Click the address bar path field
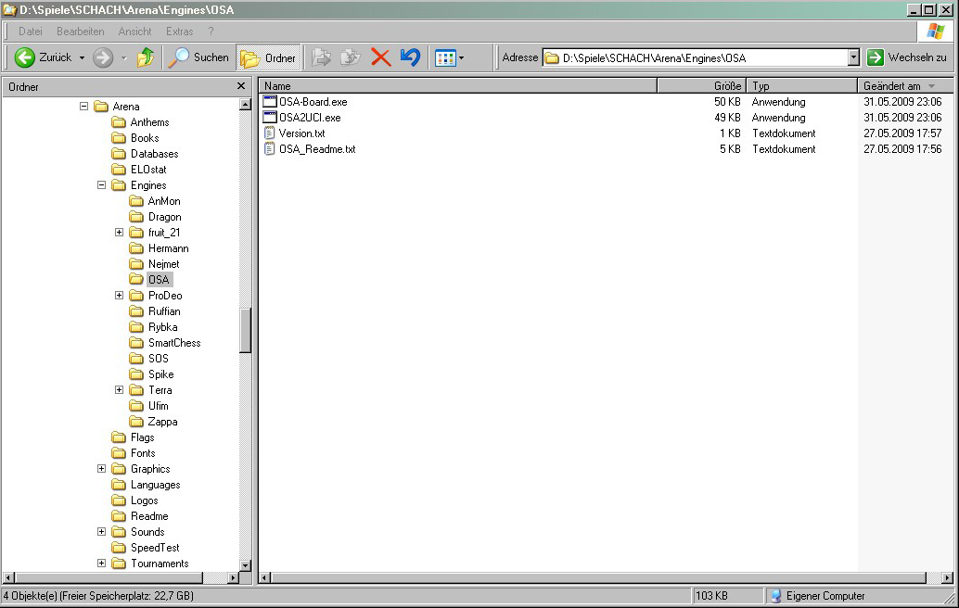The width and height of the screenshot is (959, 608). (695, 58)
